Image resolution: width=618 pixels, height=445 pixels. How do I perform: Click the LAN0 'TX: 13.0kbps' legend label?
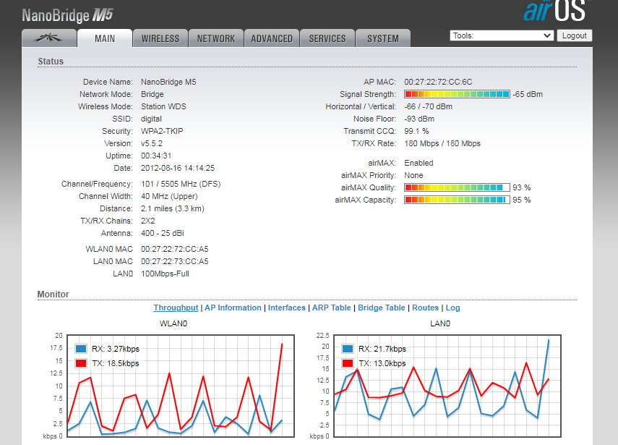click(382, 363)
